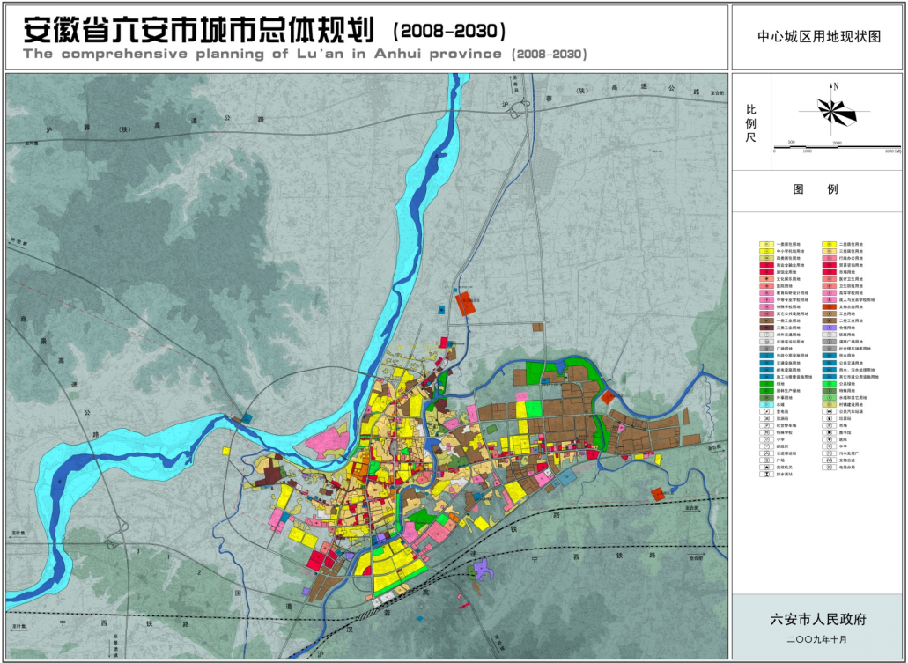Pick the cyan 水域 legend swatch
Screen dimensions: 908x663
(x=767, y=404)
